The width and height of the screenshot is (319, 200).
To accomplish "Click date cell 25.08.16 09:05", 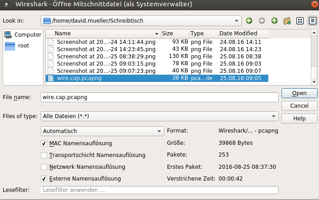I will (240, 78).
